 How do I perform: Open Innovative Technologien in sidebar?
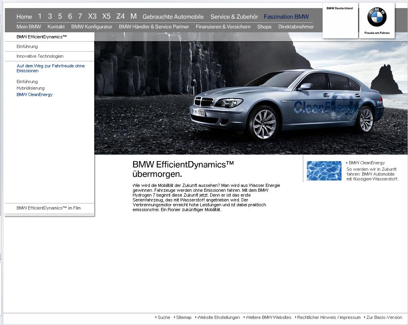tap(40, 56)
